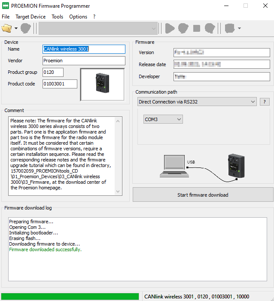Open the Direct Connection via RS232 dropdown
Image resolution: width=274 pixels, height=301 pixels.
coord(197,102)
